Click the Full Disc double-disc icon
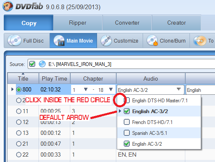The width and height of the screenshot is (215, 162). tap(14, 40)
